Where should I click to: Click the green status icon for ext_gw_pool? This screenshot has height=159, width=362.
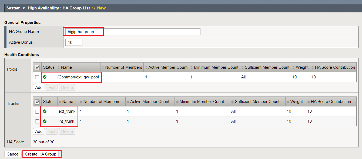point(45,77)
